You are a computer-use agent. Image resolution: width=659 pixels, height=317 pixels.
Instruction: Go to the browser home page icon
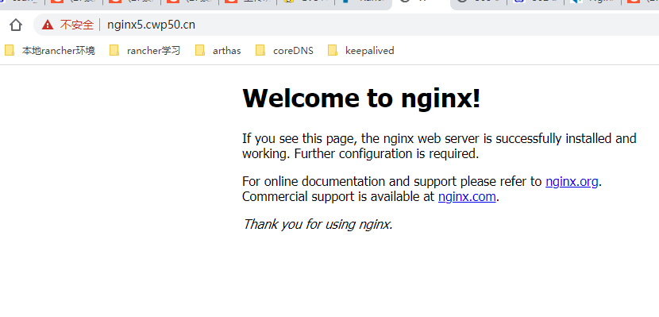point(16,25)
